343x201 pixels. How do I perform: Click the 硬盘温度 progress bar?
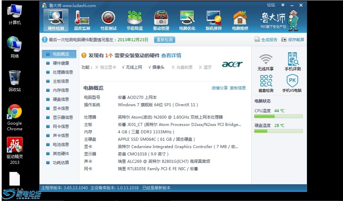point(278,131)
